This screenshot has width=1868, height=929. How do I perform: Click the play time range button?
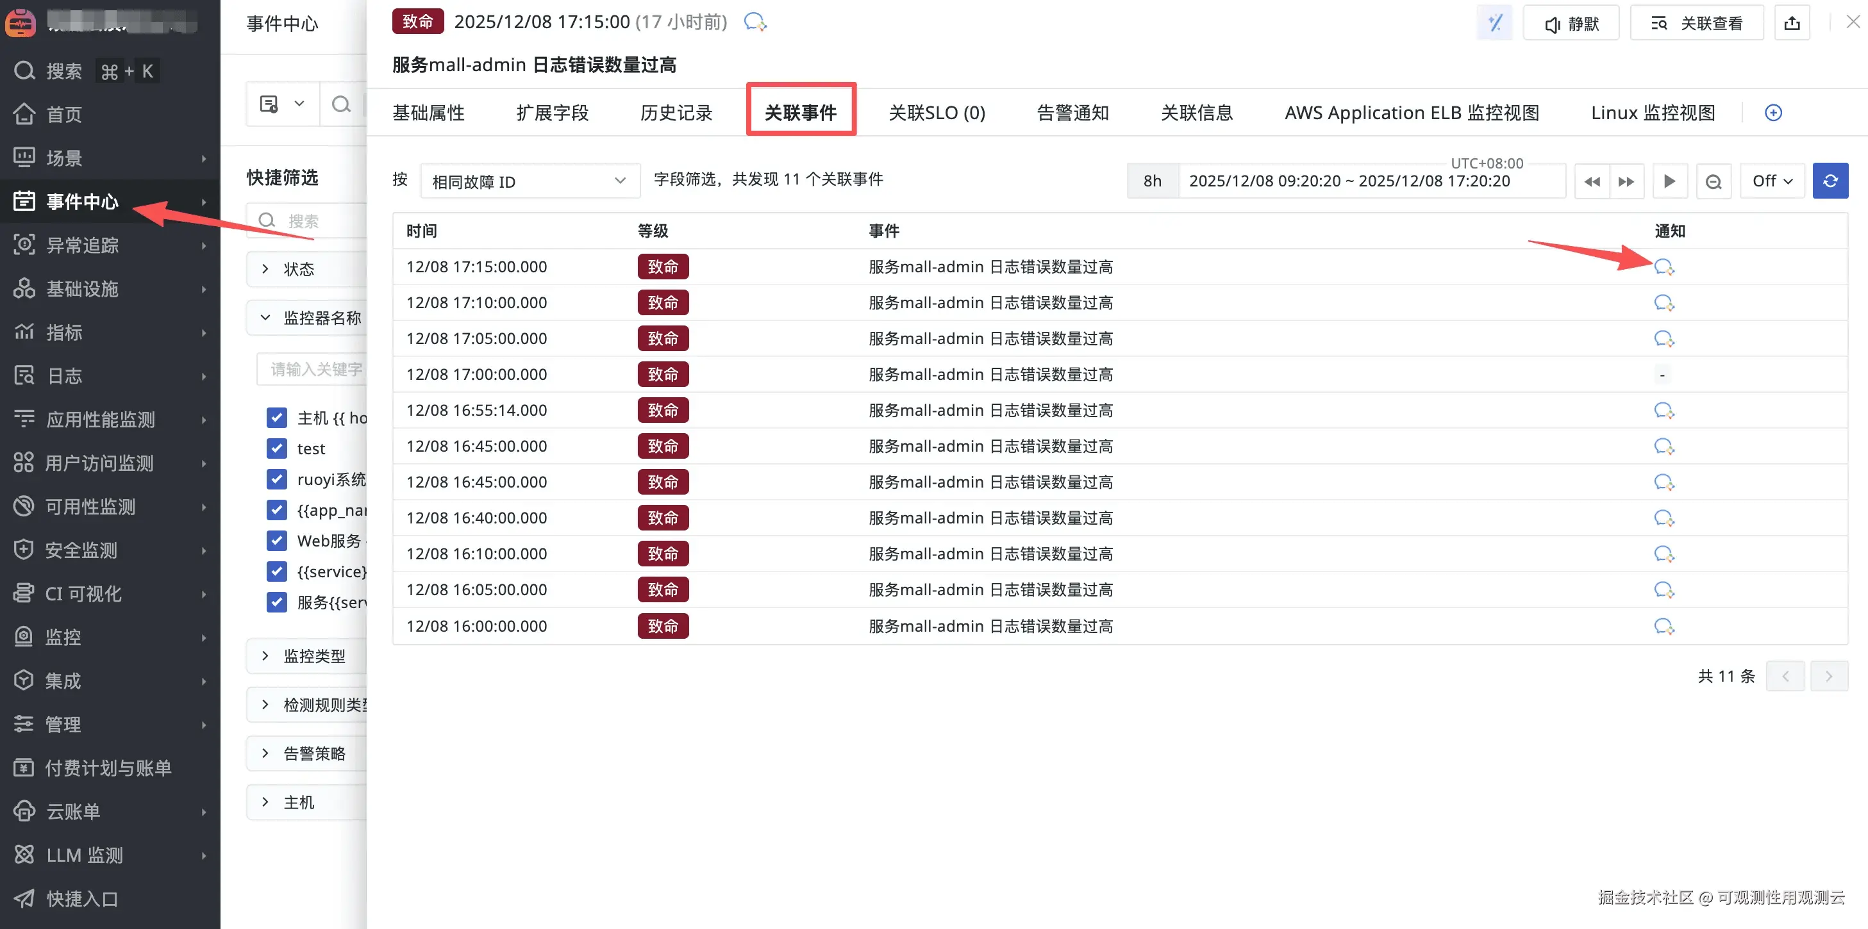[1669, 181]
